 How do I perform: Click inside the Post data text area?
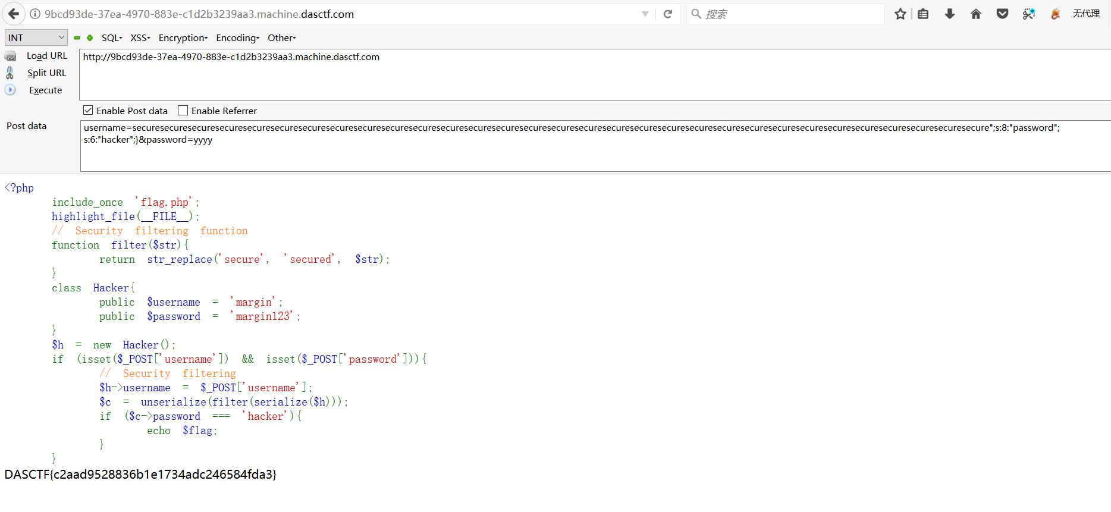[595, 146]
